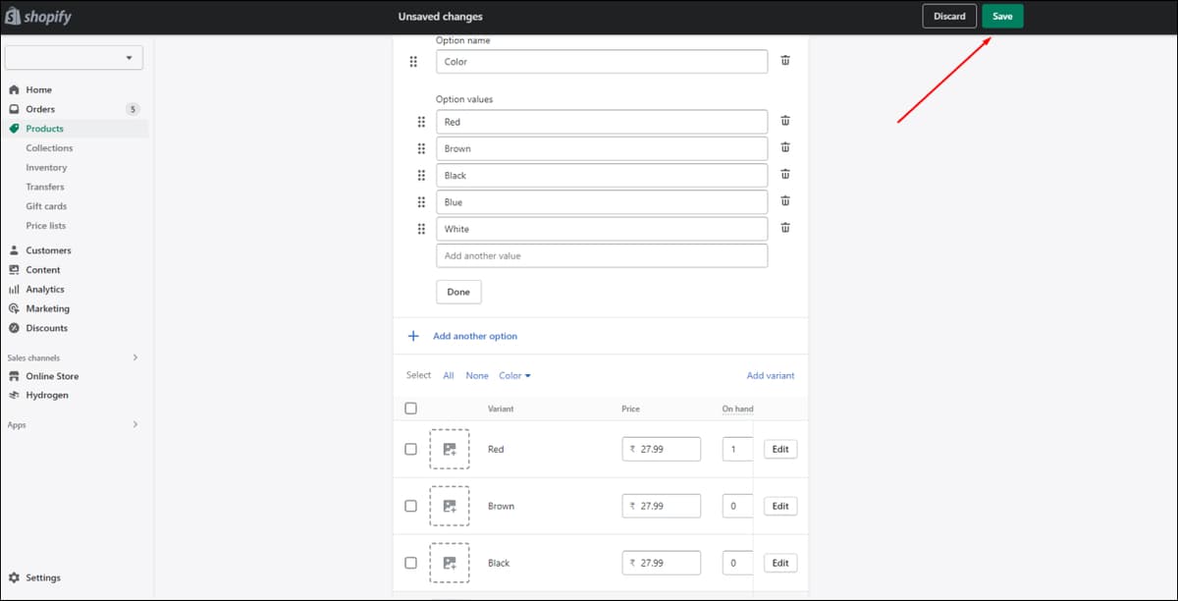Click the Add variant link

pyautogui.click(x=771, y=375)
